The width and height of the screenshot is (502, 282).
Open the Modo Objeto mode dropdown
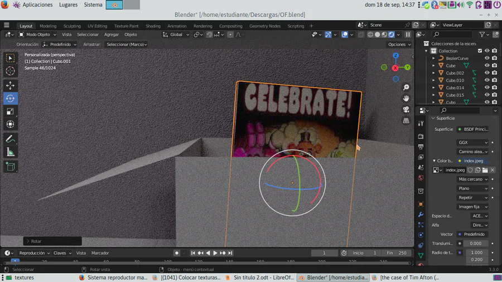click(37, 35)
